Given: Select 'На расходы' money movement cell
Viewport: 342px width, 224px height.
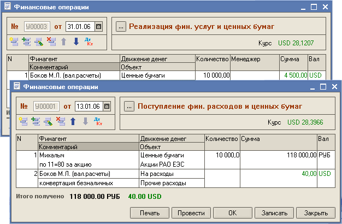Looking at the screenshot, I should click(x=172, y=174).
